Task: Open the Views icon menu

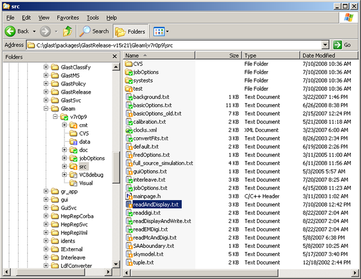Action: point(159,31)
